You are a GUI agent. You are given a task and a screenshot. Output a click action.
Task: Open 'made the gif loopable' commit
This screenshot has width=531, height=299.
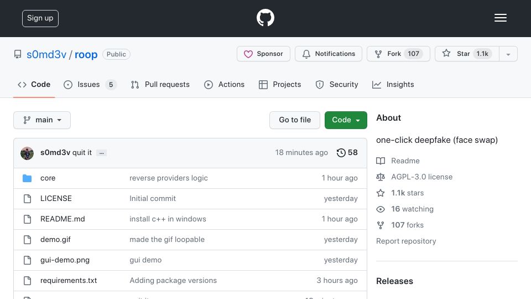click(x=167, y=239)
